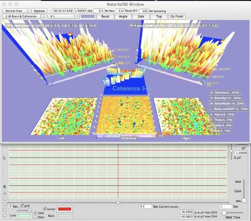Switch to the Top view
Image resolution: width=251 pixels, height=221 pixels.
(x=159, y=17)
